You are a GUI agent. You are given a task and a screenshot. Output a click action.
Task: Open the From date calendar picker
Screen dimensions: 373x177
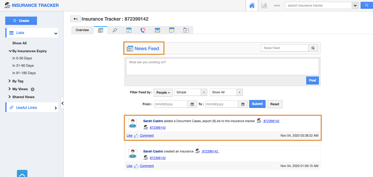[192, 104]
